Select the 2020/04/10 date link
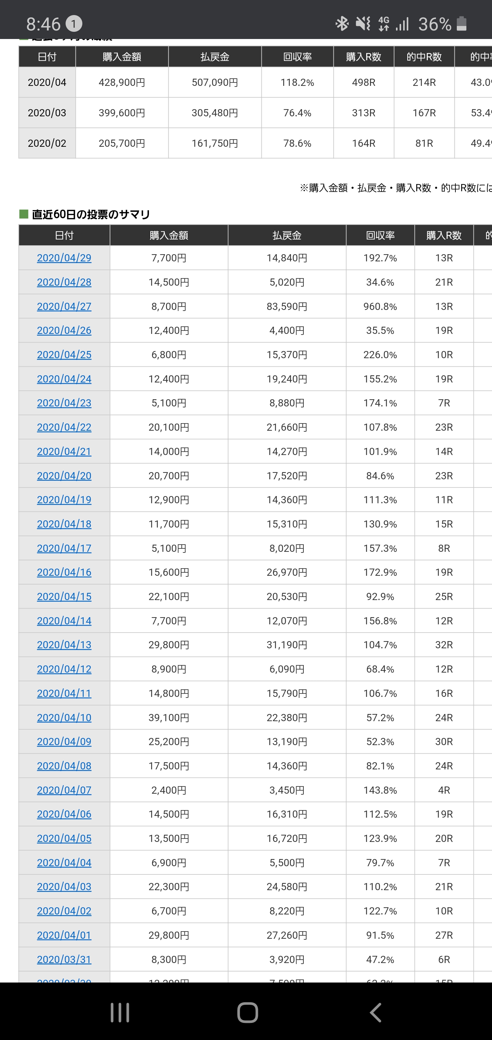Image resolution: width=492 pixels, height=1040 pixels. tap(64, 717)
